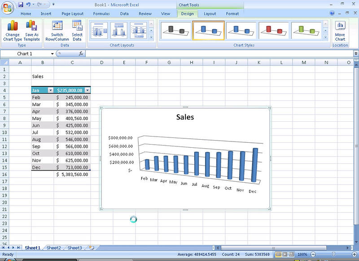Switch to Page Layout view in status bar

pyautogui.click(x=285, y=254)
